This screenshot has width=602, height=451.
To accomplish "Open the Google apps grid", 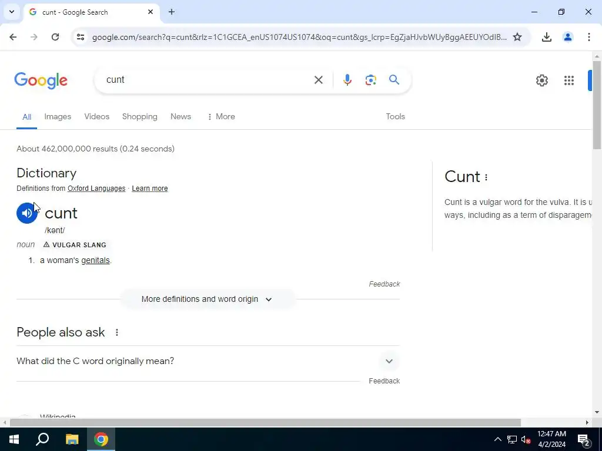I will pos(568,80).
